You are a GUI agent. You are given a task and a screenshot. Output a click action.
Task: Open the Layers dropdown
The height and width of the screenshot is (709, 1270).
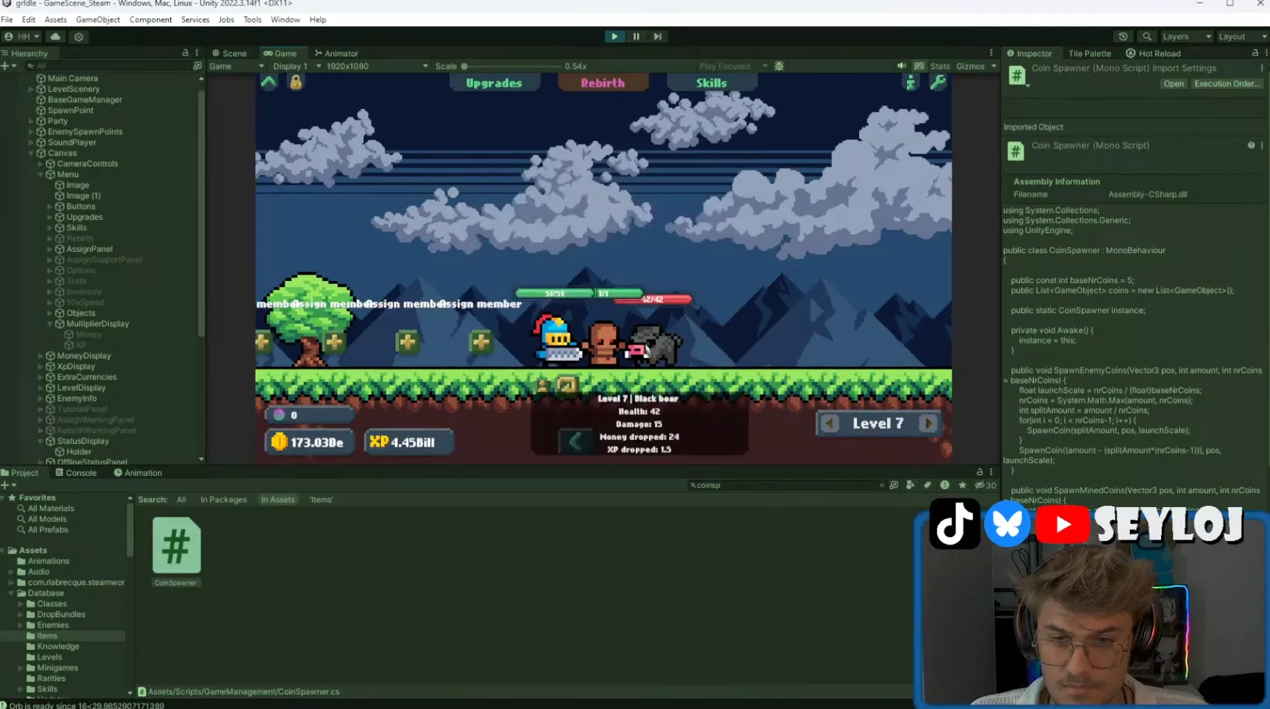(x=1186, y=37)
